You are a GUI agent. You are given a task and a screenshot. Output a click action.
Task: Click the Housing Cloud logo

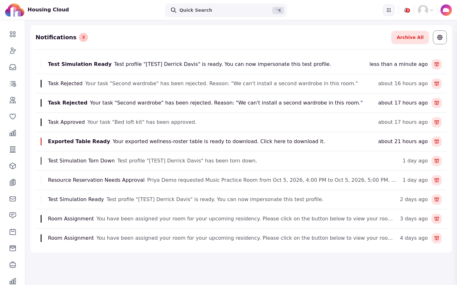pyautogui.click(x=15, y=10)
